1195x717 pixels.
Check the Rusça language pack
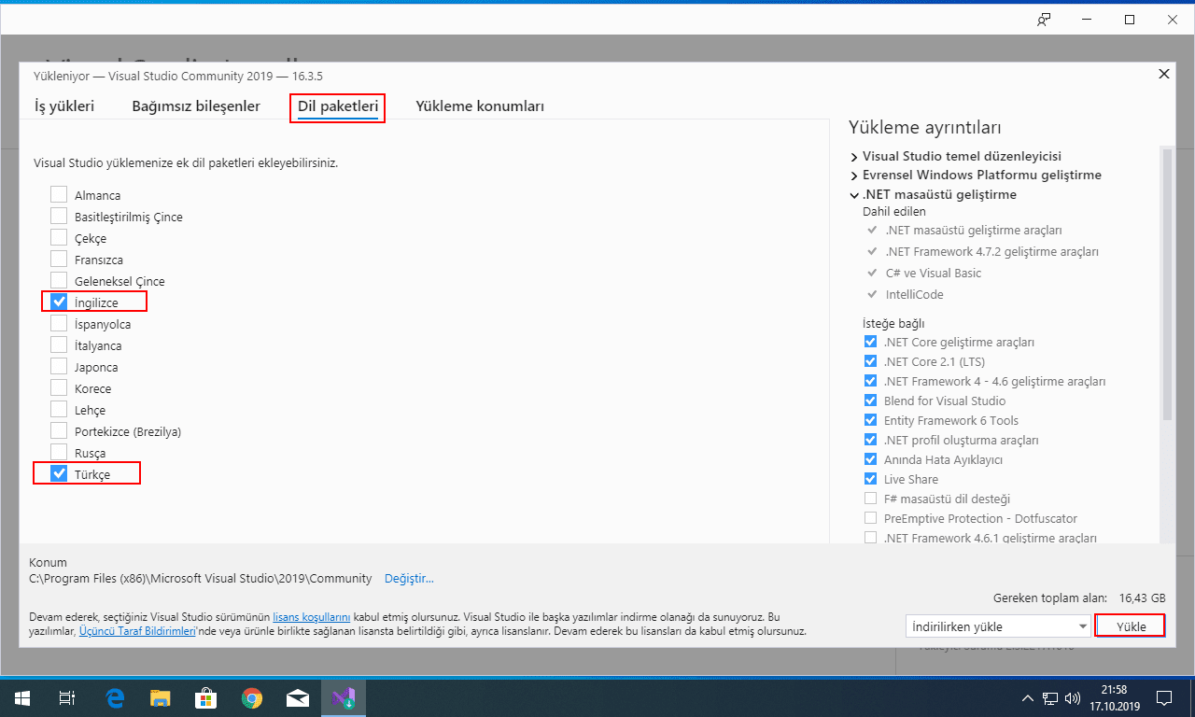[x=59, y=453]
